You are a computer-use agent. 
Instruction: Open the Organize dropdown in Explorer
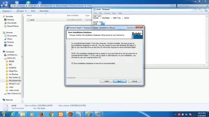pyautogui.click(x=7, y=11)
